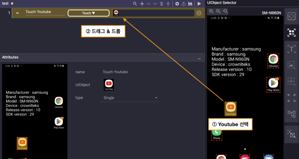Click the search magnifier in the test toolbar
Image resolution: width=299 pixels, height=159 pixels.
click(135, 4)
